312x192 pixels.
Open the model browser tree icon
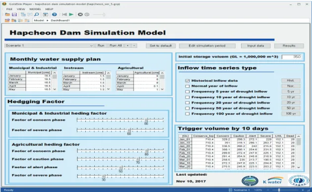point(23,14)
